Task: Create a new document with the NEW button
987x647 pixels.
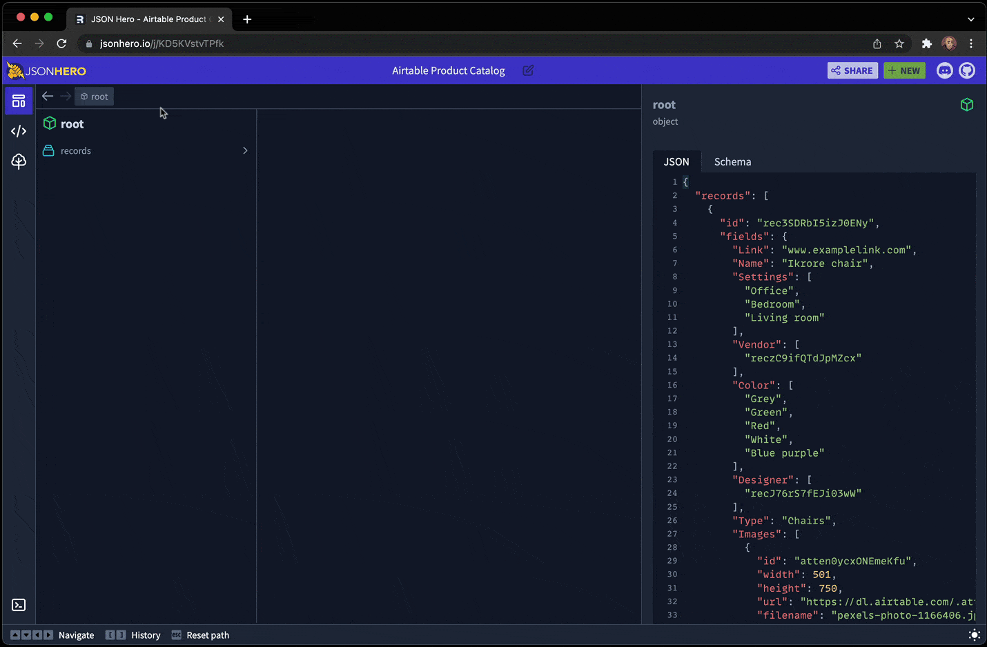Action: pos(904,70)
